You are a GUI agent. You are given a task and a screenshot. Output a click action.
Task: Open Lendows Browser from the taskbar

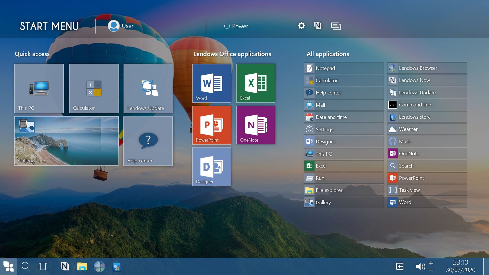tap(99, 266)
